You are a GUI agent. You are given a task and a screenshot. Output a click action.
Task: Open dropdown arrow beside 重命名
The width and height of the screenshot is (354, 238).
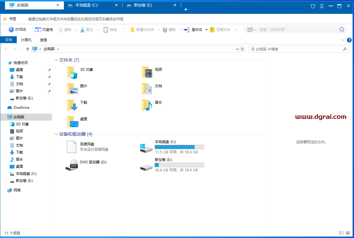click(206, 30)
